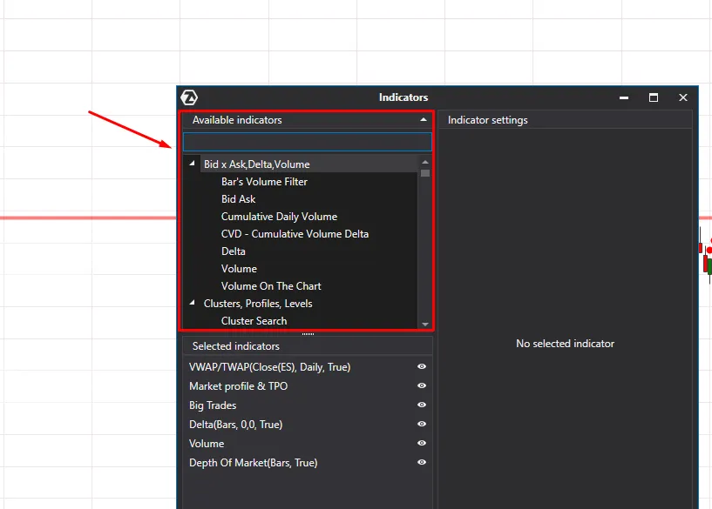Viewport: 712px width, 509px height.
Task: Hide the Volume selected indicator
Action: pyautogui.click(x=422, y=444)
